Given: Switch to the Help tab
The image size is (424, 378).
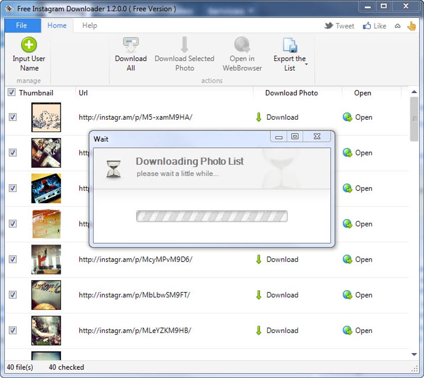Looking at the screenshot, I should tap(89, 25).
